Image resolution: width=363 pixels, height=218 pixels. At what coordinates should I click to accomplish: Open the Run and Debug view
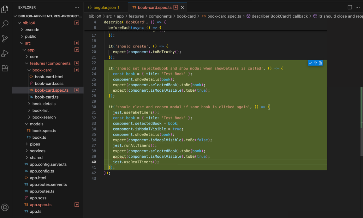pyautogui.click(x=5, y=53)
